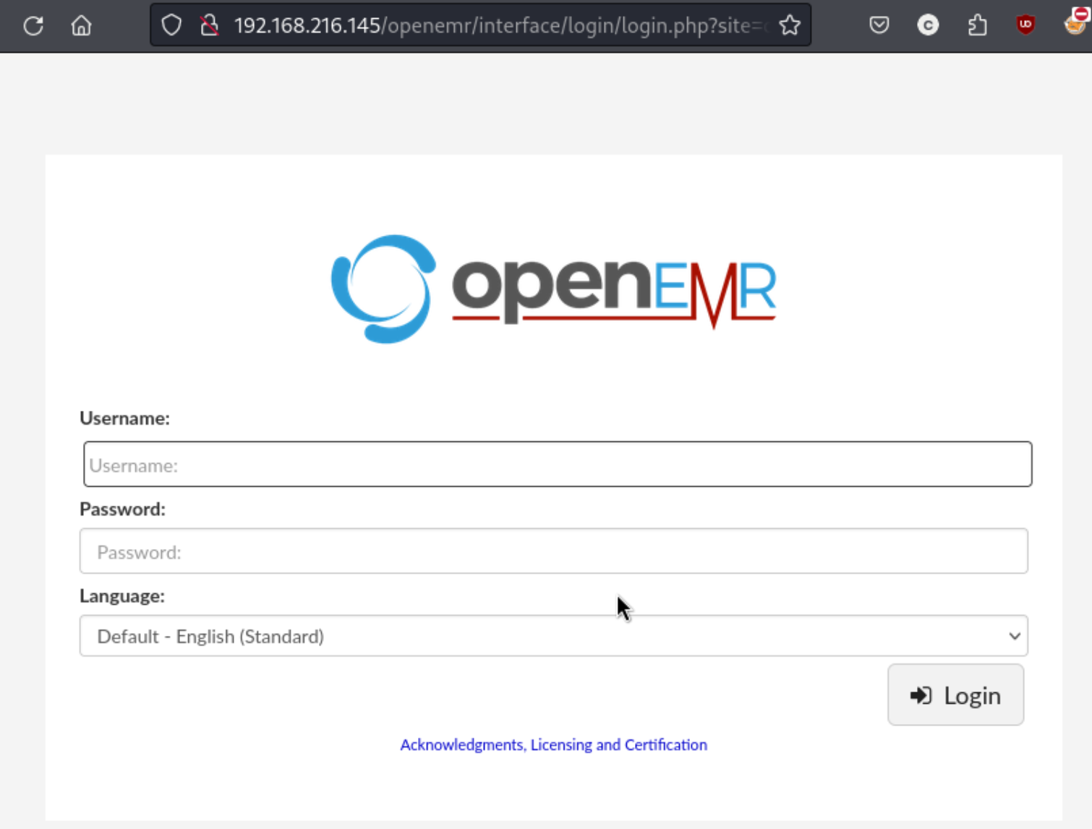The image size is (1092, 829).
Task: Reload the page with the refresh icon
Action: [33, 26]
